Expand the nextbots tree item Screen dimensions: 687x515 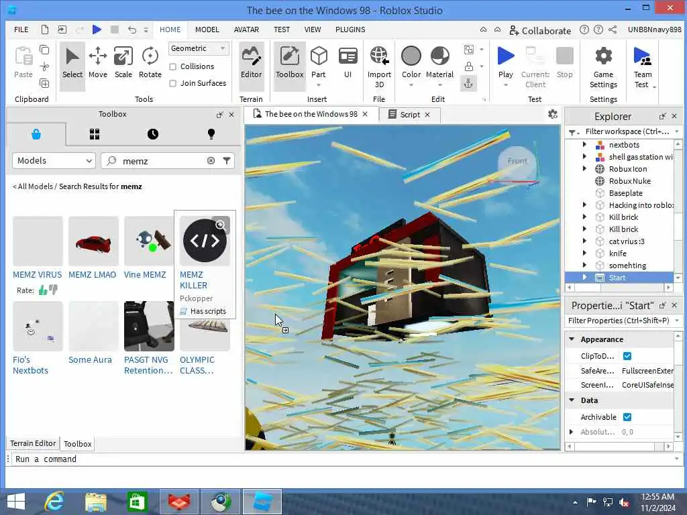pos(584,145)
